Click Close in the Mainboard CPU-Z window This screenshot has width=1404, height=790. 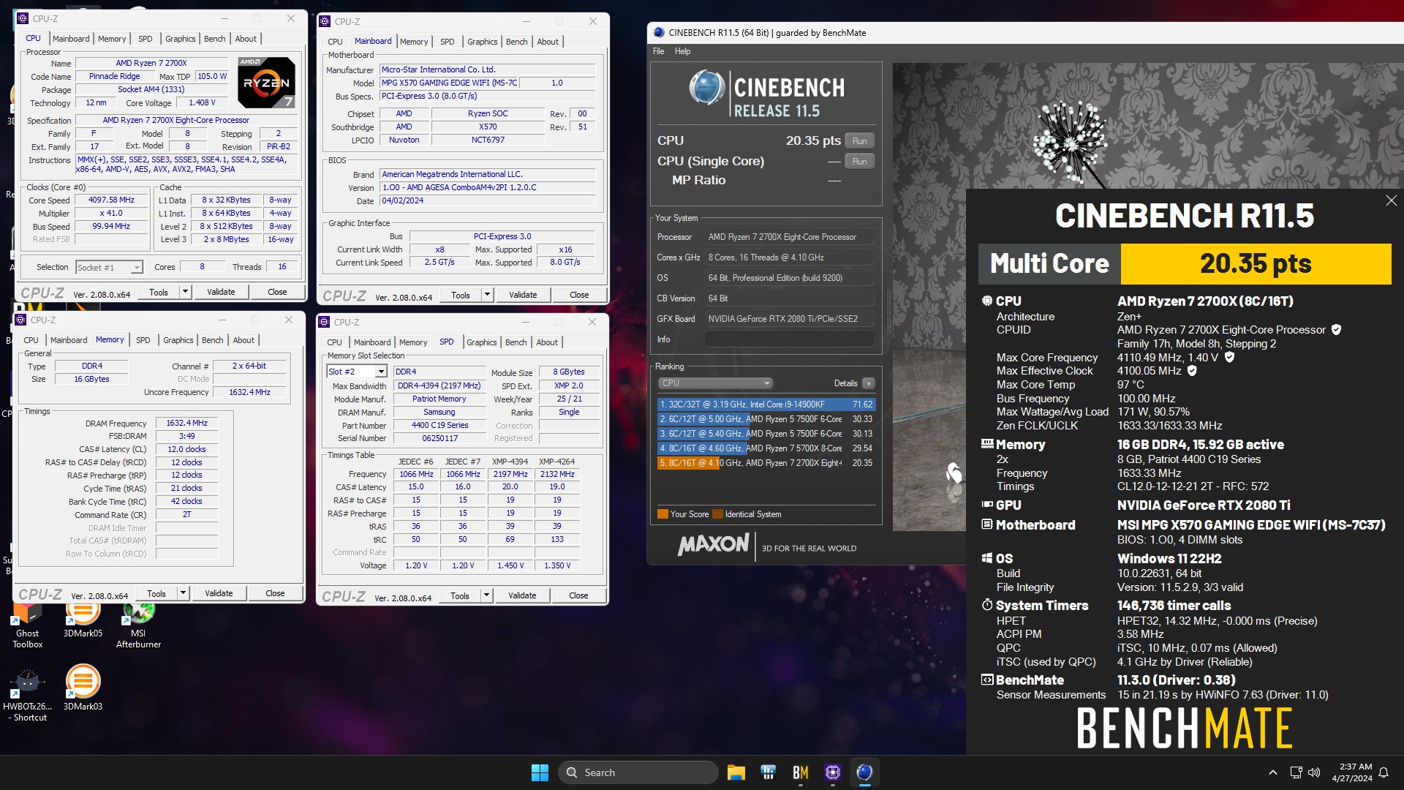(579, 295)
